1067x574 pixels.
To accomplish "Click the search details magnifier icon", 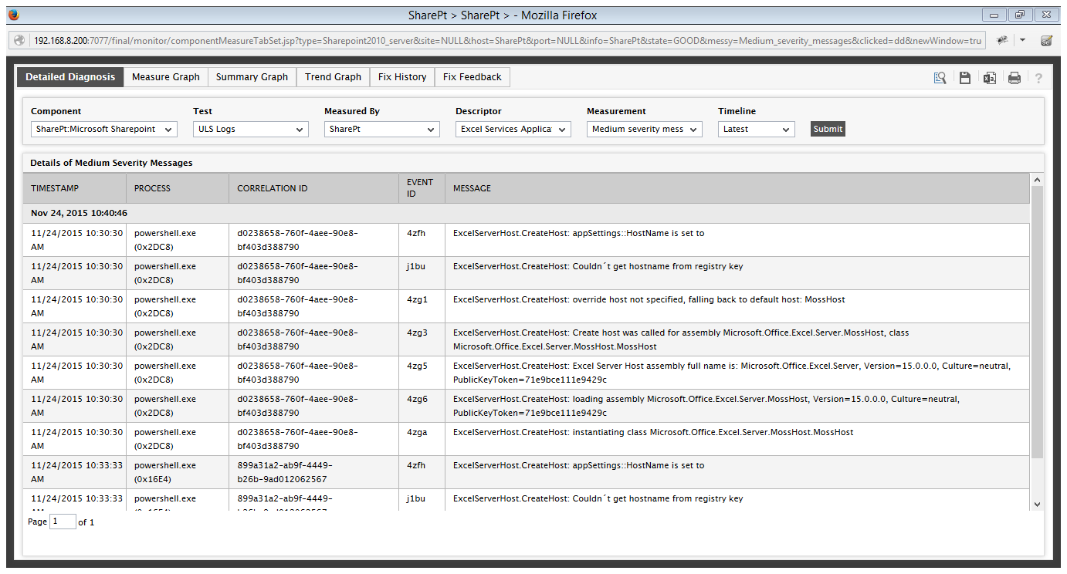I will (x=940, y=77).
